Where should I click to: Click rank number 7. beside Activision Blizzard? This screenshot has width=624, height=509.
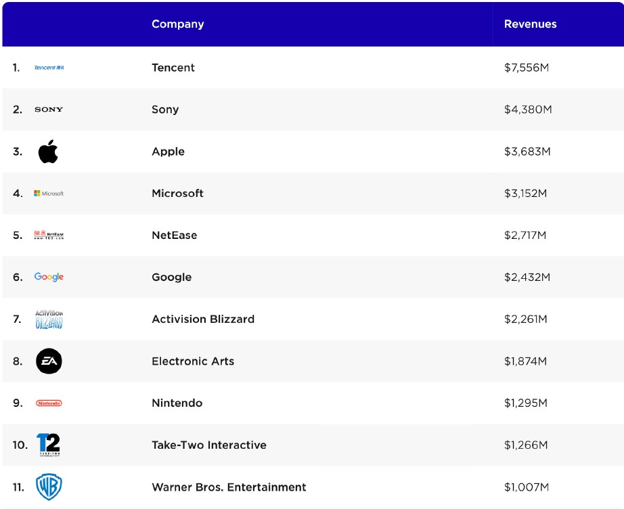[x=17, y=319]
